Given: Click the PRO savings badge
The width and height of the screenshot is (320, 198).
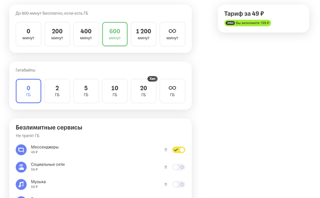Looking at the screenshot, I should [x=248, y=23].
